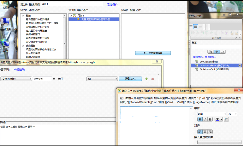This screenshot has height=146, width=243.
Task: Click the 打开设置值编辑器 button
Action: tap(153, 53)
